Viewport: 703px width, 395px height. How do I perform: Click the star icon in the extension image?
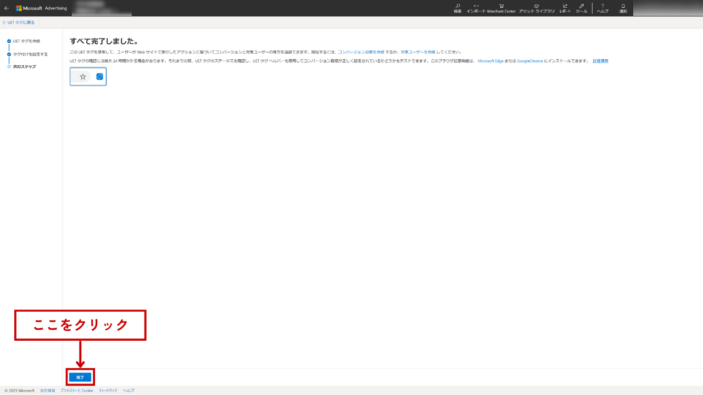click(83, 77)
